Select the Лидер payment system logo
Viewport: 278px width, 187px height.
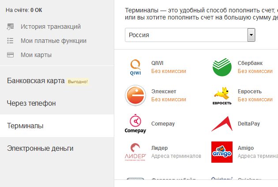(135, 152)
